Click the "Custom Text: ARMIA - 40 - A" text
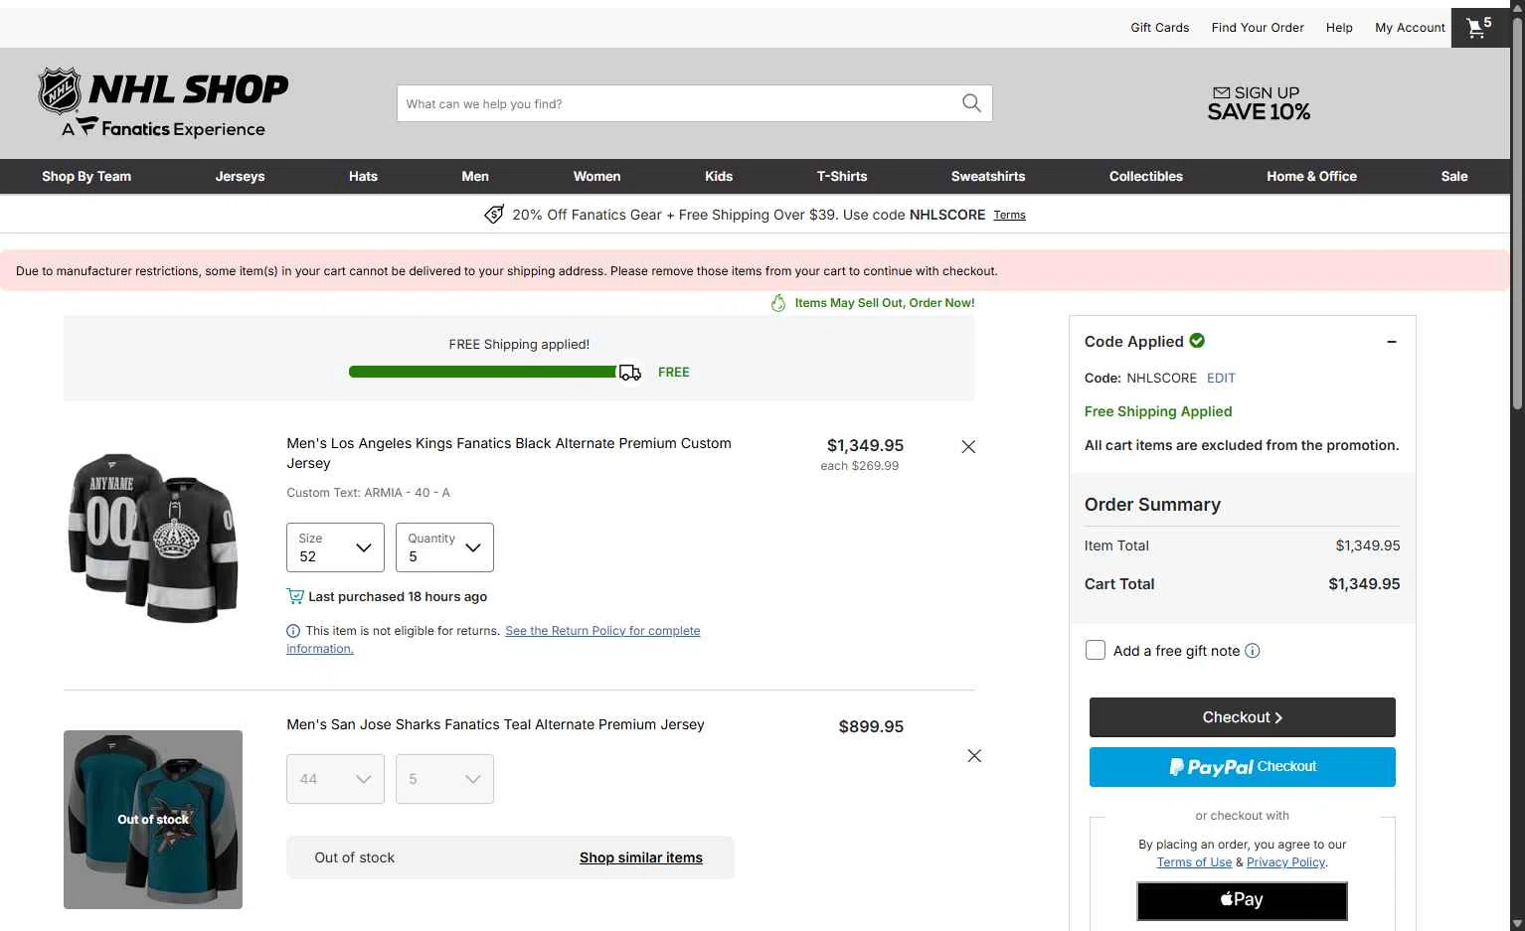1525x931 pixels. (368, 493)
